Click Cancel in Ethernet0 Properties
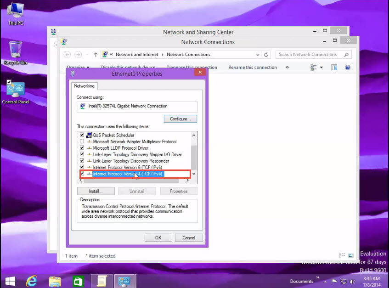The height and width of the screenshot is (288, 389). [189, 237]
